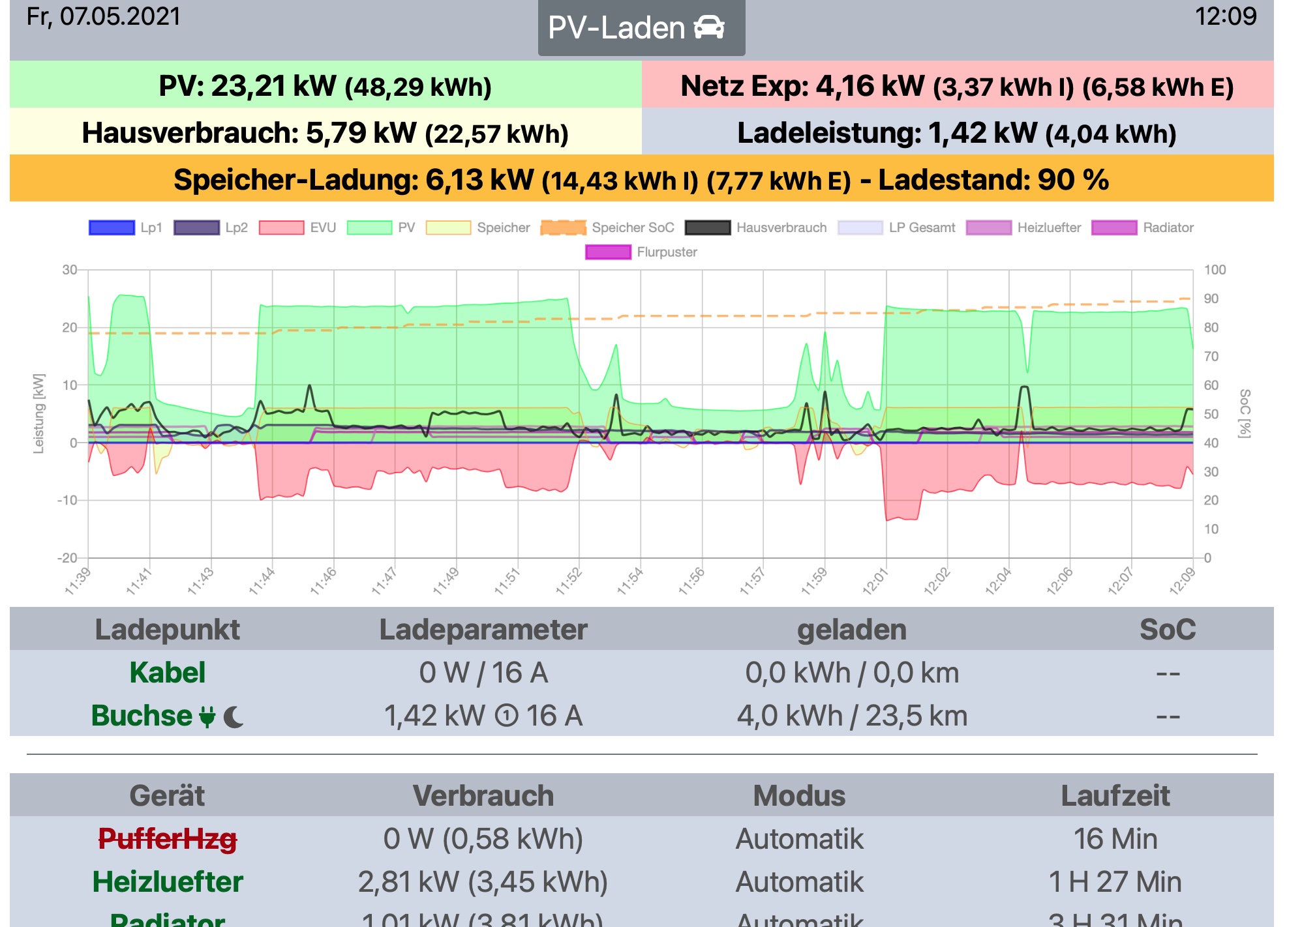Viewport: 1302px width, 927px height.
Task: Toggle the Heizluefter device
Action: coord(168,882)
